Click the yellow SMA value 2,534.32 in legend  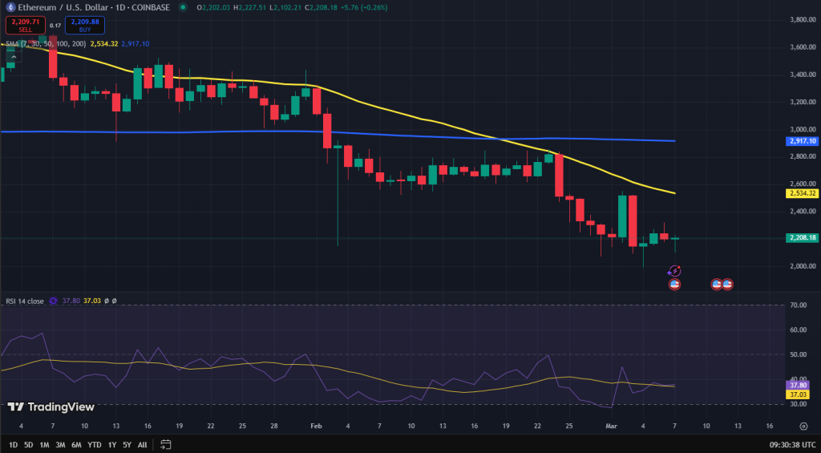pos(104,44)
